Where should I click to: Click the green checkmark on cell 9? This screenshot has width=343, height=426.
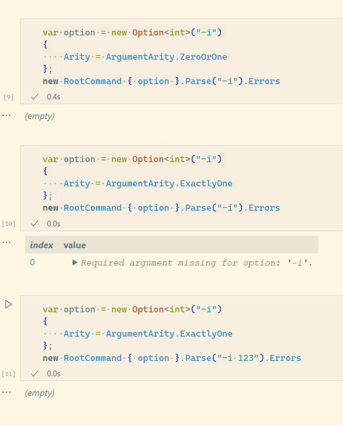(34, 97)
